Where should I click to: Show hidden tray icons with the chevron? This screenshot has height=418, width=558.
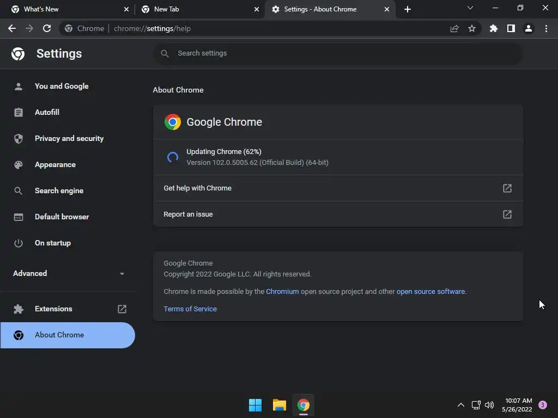click(461, 405)
